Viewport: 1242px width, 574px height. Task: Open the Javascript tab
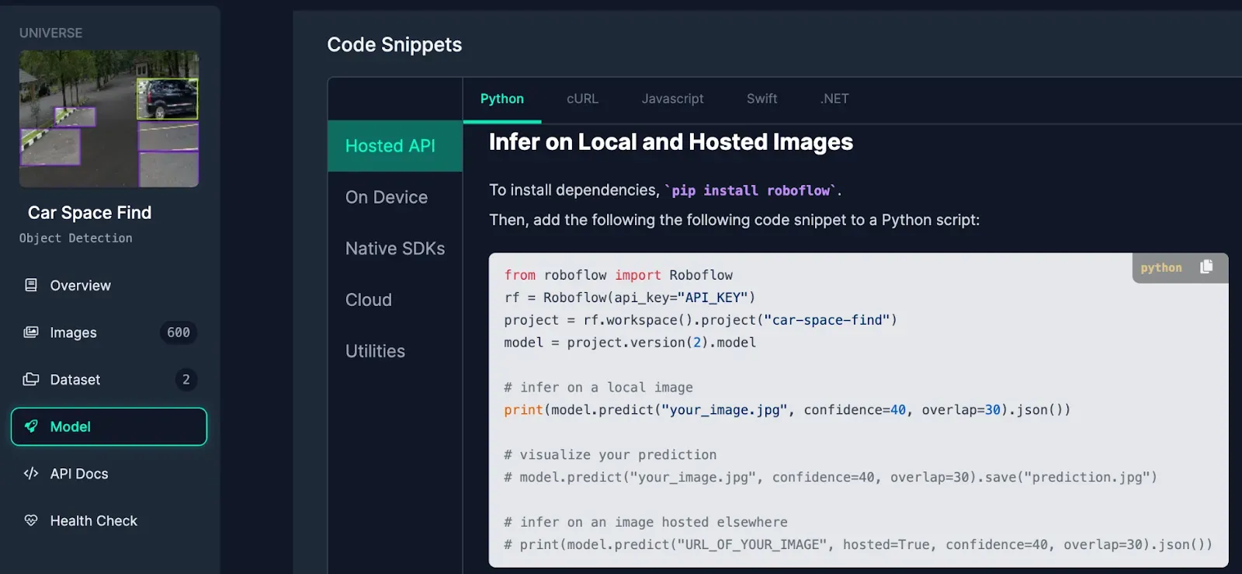point(672,99)
